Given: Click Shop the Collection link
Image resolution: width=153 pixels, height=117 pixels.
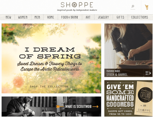Looking at the screenshot, I should tap(49, 86).
